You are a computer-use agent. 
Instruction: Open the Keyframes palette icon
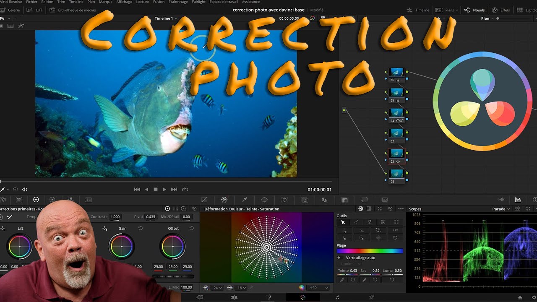click(501, 200)
